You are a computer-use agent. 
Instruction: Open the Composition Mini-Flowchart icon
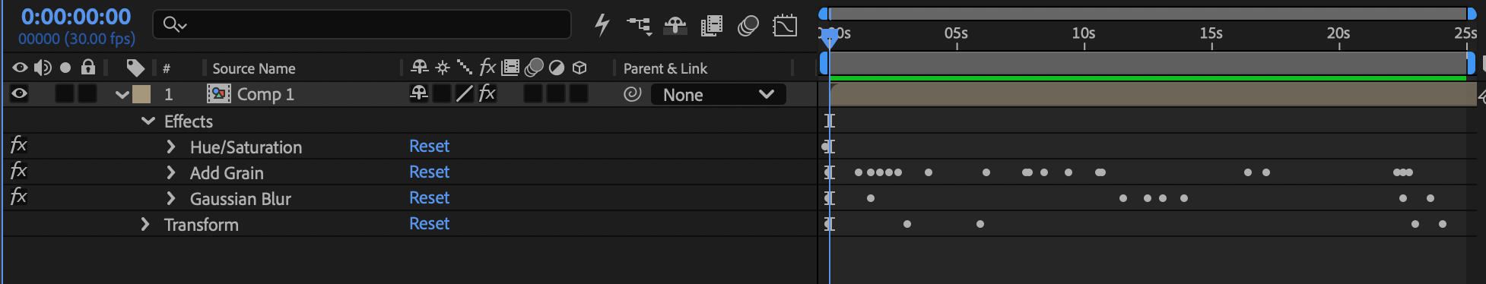639,26
